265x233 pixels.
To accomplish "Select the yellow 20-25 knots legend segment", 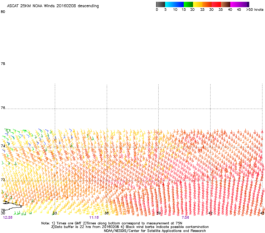I will [198, 4].
